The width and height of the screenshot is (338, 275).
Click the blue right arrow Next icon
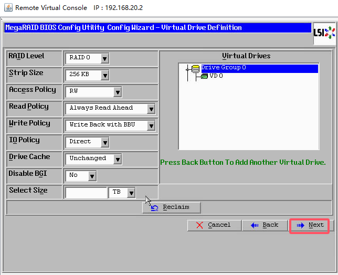300,226
